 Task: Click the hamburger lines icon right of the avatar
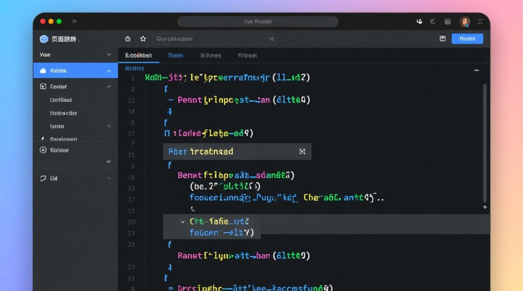tap(481, 22)
